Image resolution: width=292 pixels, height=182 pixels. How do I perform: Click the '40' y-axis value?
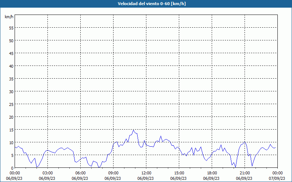(11, 66)
